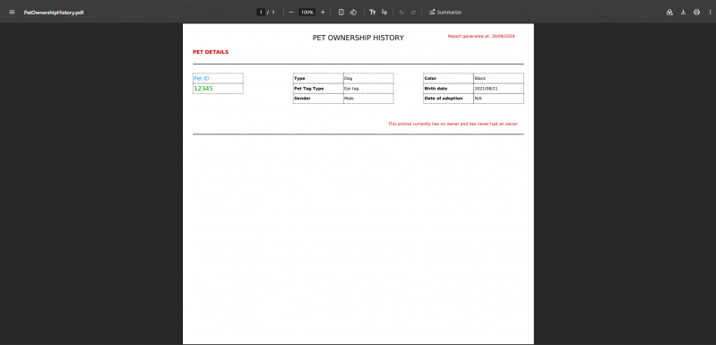Select the Add text annotation tool
716x345 pixels.
click(x=373, y=13)
